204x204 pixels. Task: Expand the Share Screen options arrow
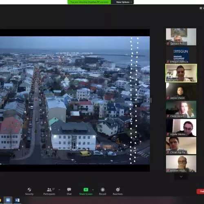[x=93, y=190]
